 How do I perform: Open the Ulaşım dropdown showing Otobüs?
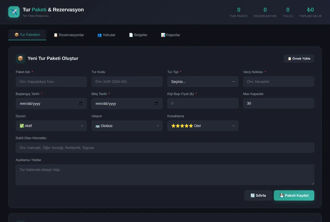click(x=127, y=126)
